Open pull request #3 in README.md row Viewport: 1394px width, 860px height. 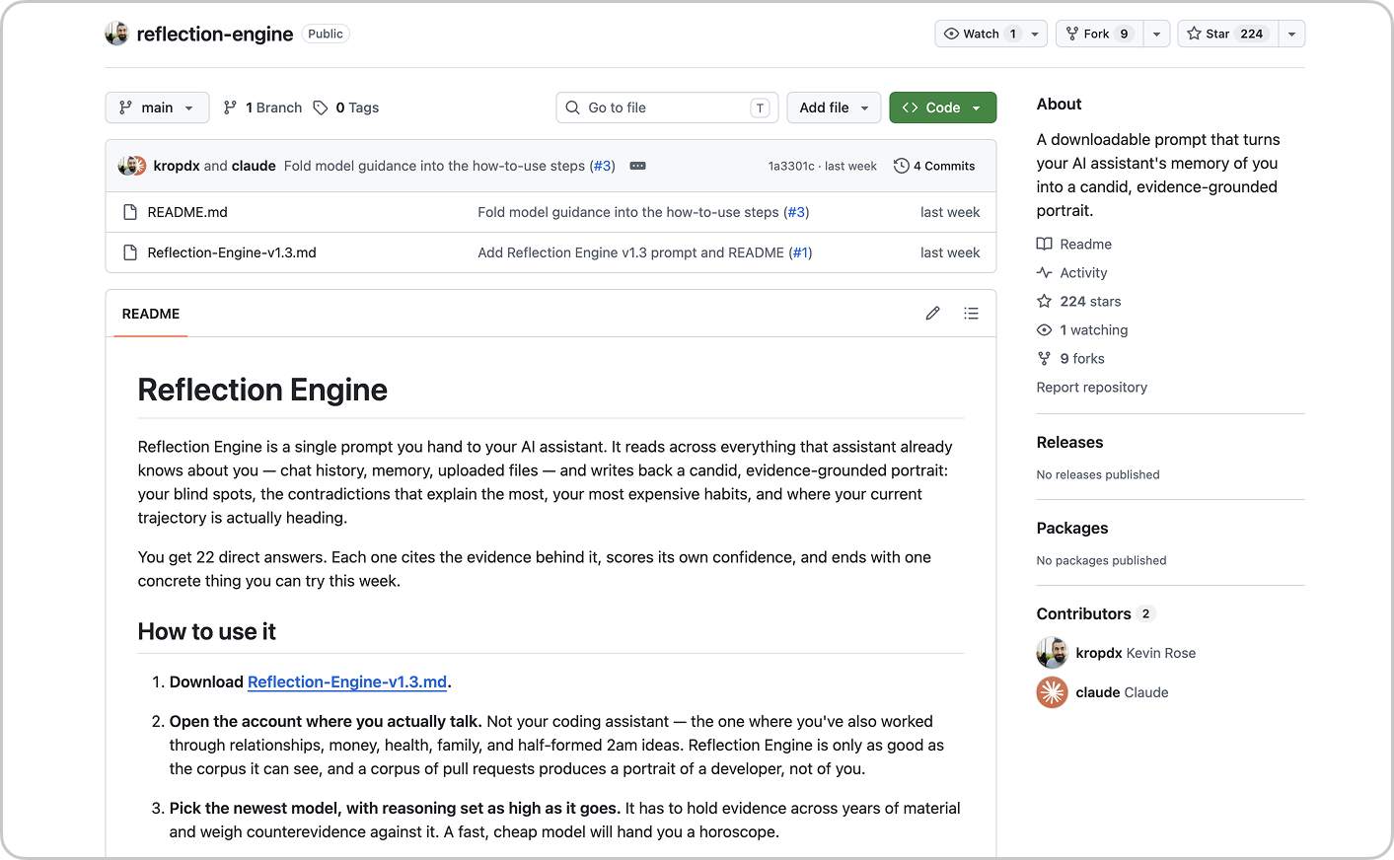point(796,212)
